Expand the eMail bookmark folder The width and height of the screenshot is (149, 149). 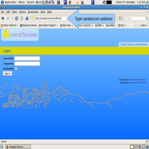[x=111, y=25]
